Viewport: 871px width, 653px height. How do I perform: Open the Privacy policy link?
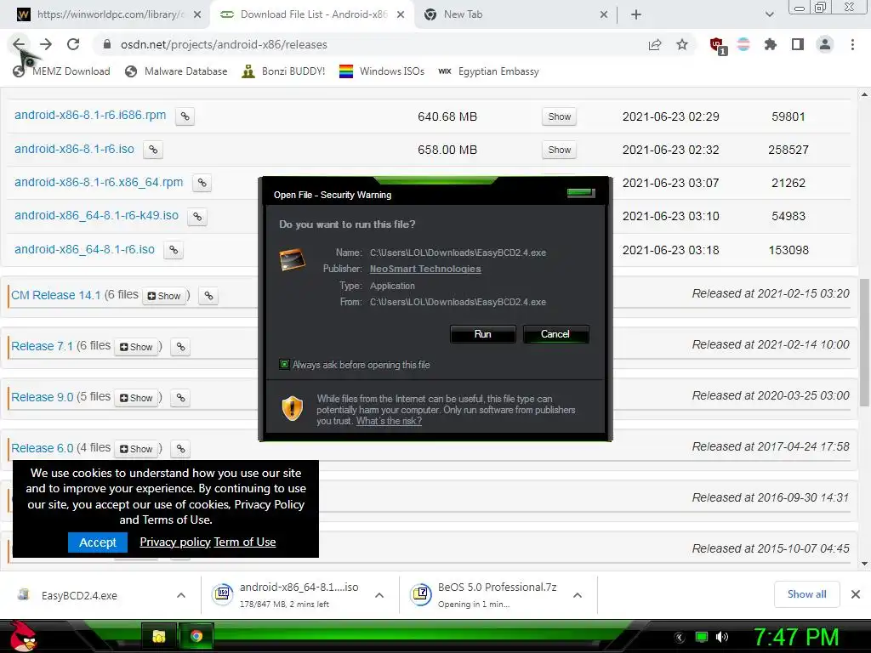click(175, 542)
